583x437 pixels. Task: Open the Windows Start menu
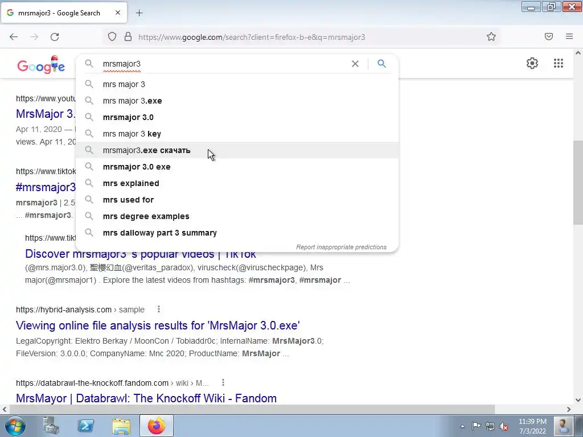click(x=15, y=426)
